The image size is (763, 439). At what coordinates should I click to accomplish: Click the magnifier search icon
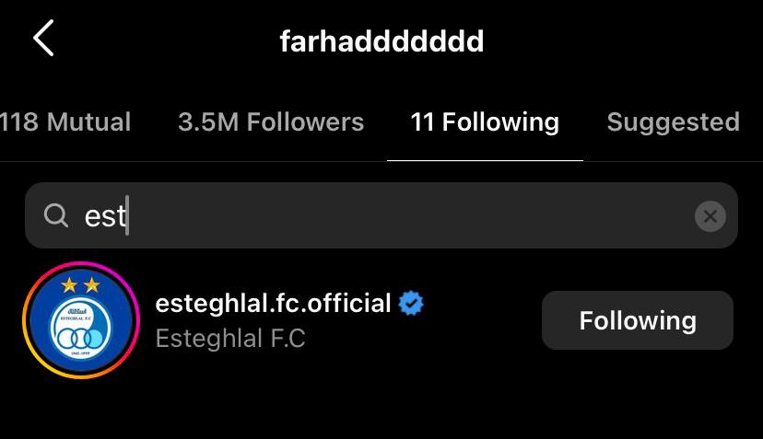(55, 215)
